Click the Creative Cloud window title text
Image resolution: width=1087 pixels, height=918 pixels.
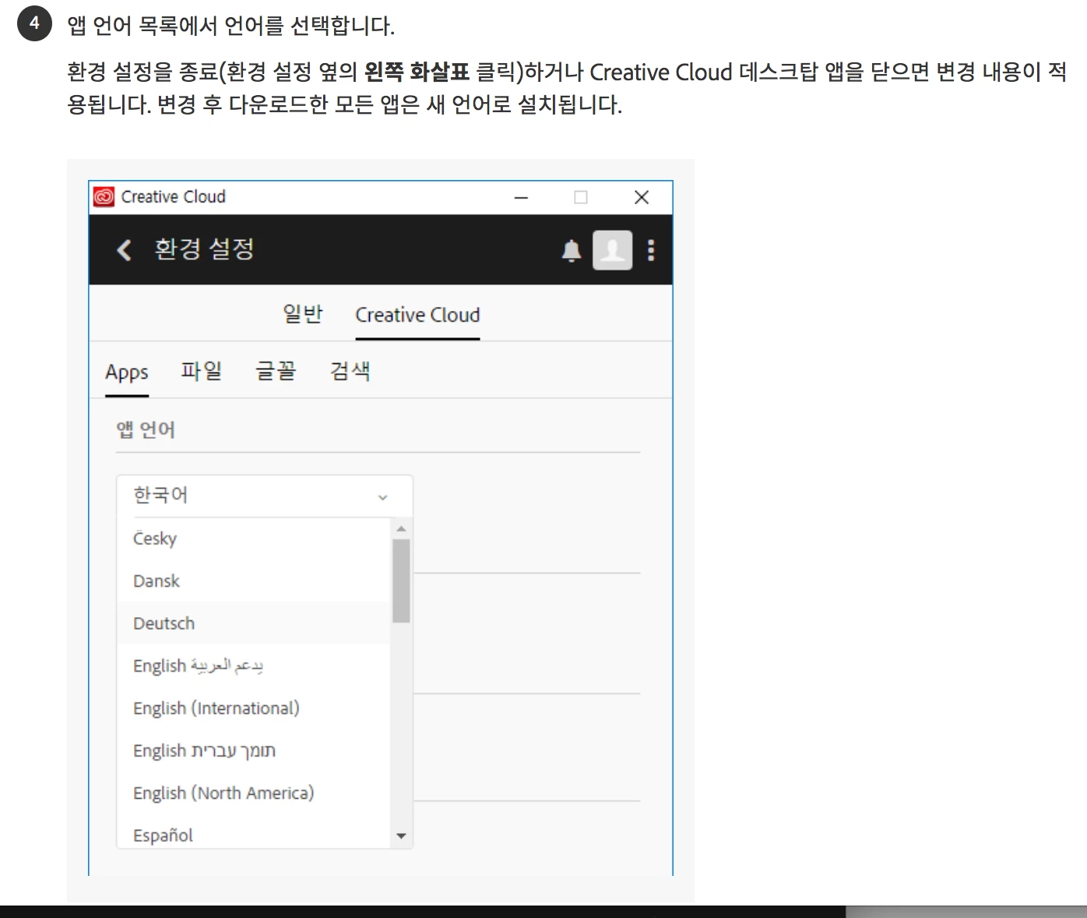click(173, 196)
